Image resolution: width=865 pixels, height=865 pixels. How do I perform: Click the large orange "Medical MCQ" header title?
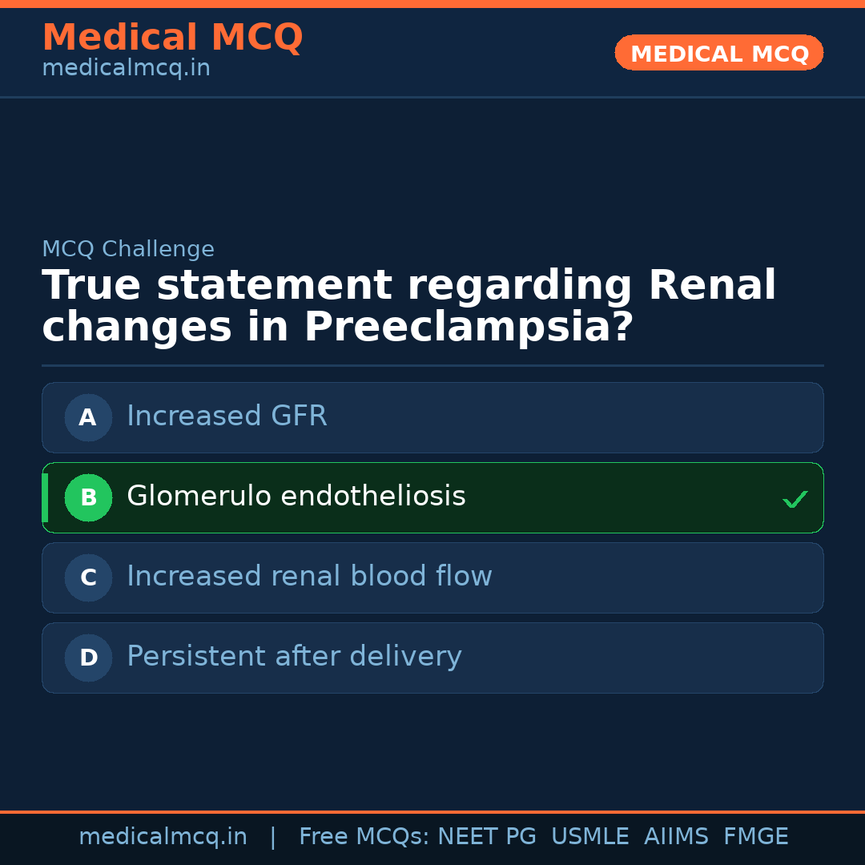[x=172, y=38]
